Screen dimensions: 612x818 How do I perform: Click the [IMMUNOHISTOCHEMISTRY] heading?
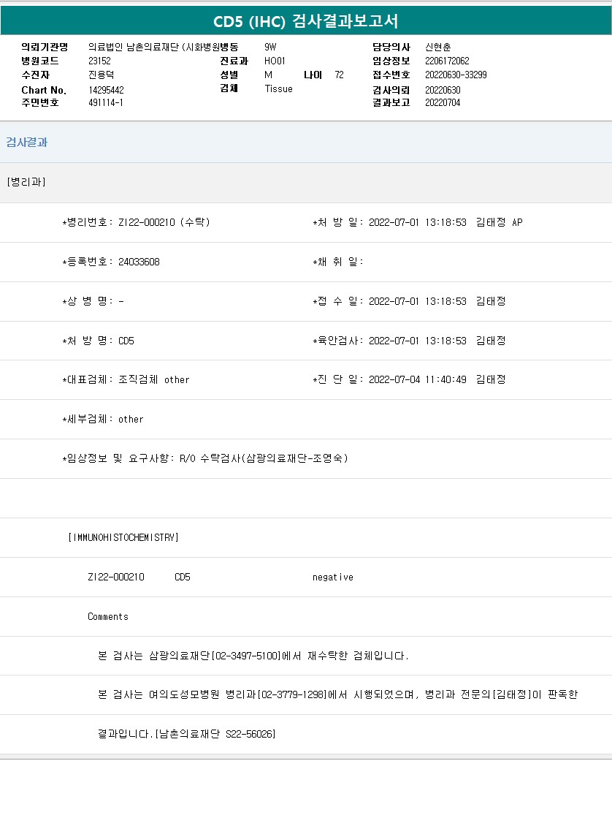(x=123, y=537)
